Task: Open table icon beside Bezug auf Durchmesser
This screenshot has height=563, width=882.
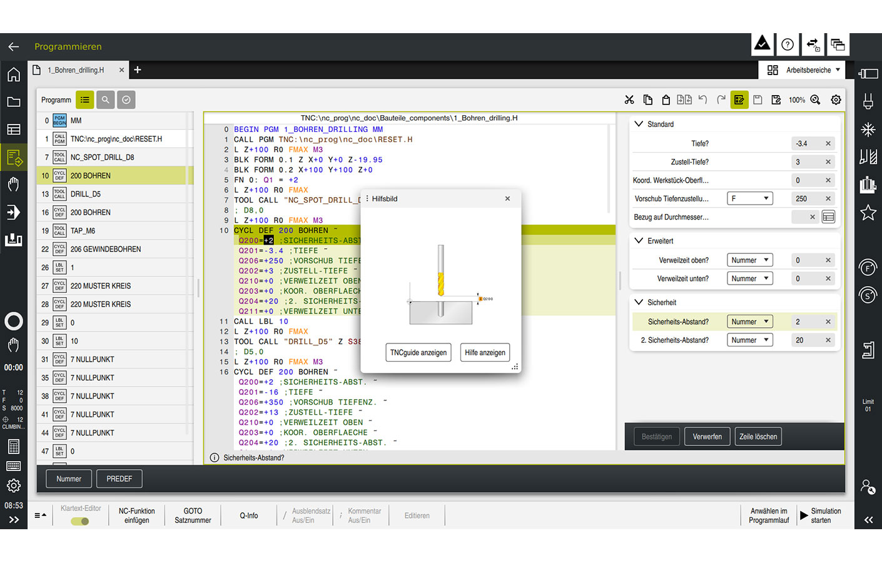Action: (x=828, y=217)
